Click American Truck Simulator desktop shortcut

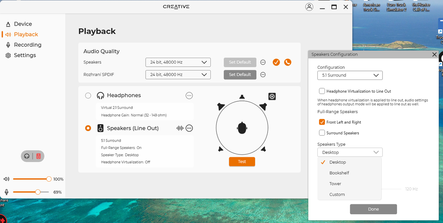(x=371, y=6)
